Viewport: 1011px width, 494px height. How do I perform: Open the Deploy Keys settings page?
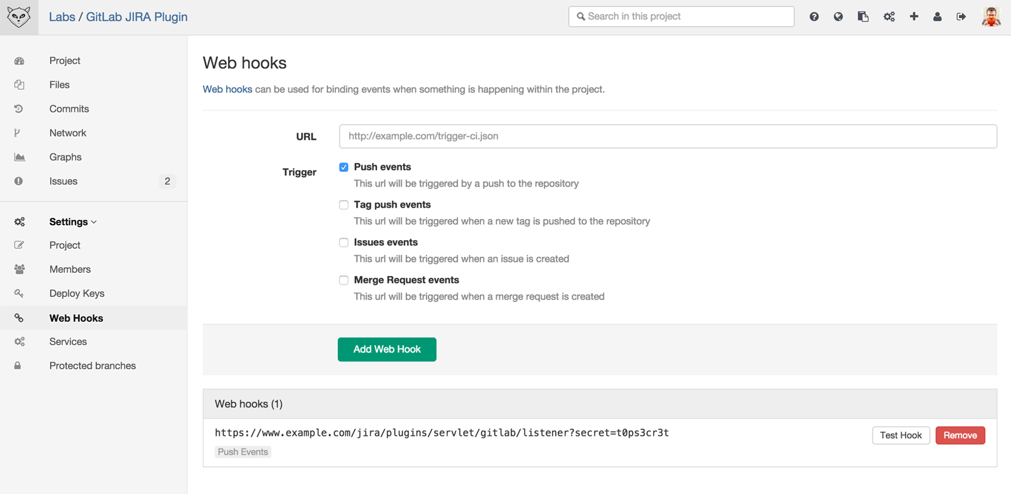[76, 293]
